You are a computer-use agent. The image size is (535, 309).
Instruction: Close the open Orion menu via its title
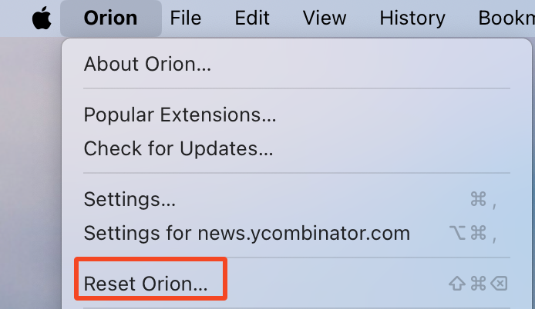click(x=110, y=18)
